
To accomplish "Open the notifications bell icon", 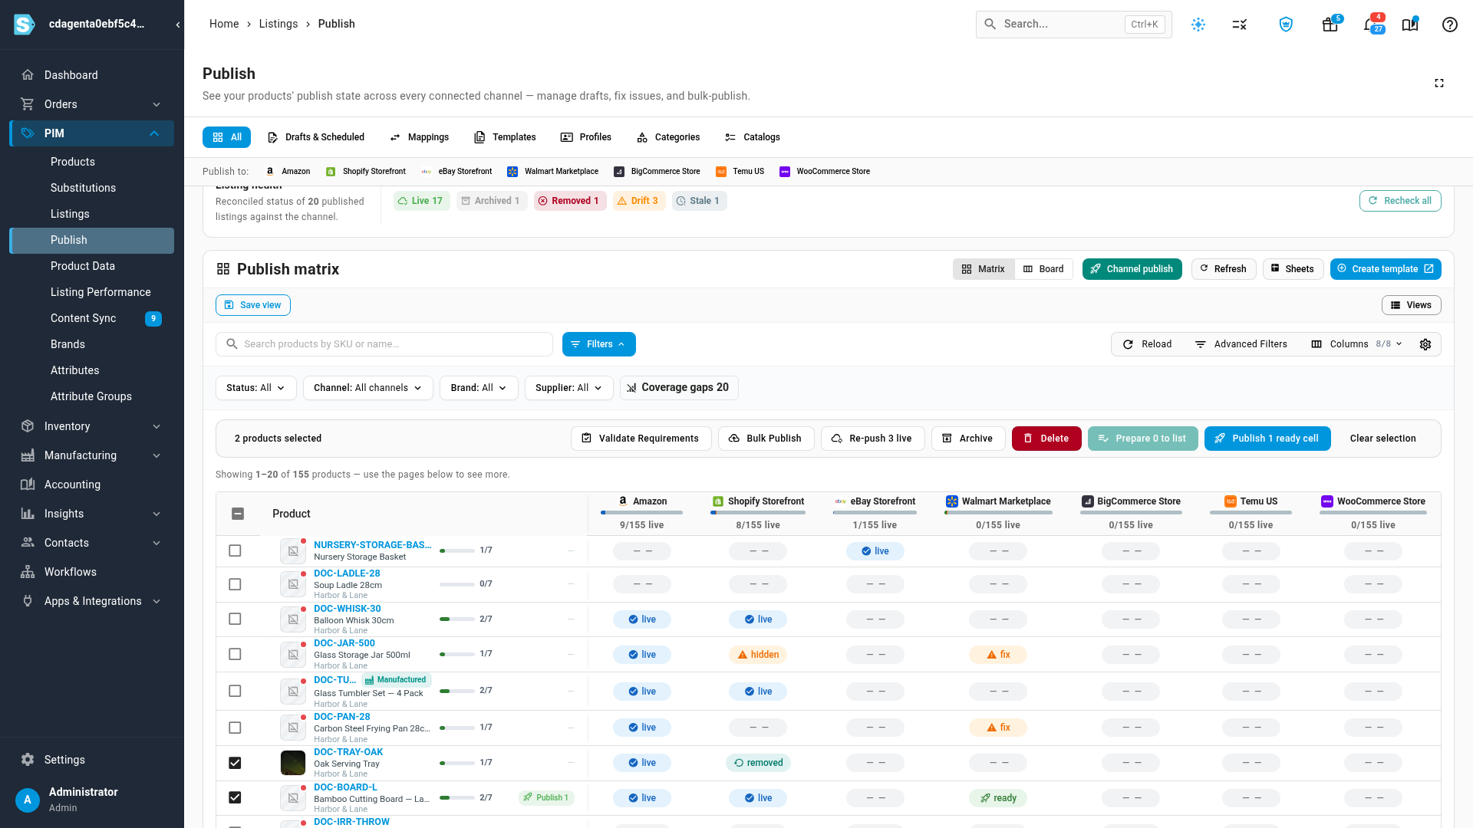I will pos(1369,25).
